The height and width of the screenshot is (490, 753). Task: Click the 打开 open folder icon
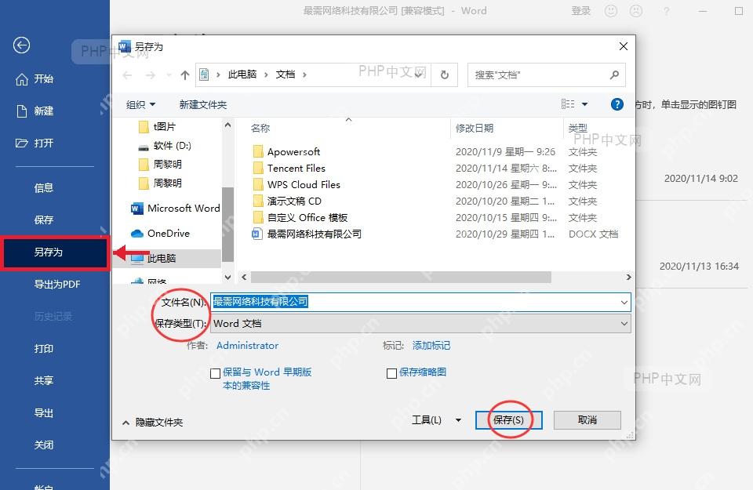tap(22, 143)
